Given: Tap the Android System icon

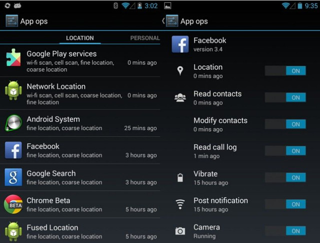Looking at the screenshot, I should pos(13,123).
